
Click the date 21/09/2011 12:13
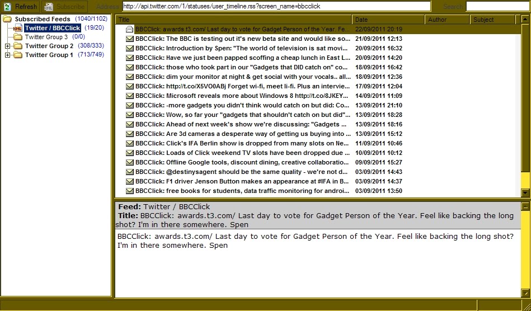coord(379,39)
